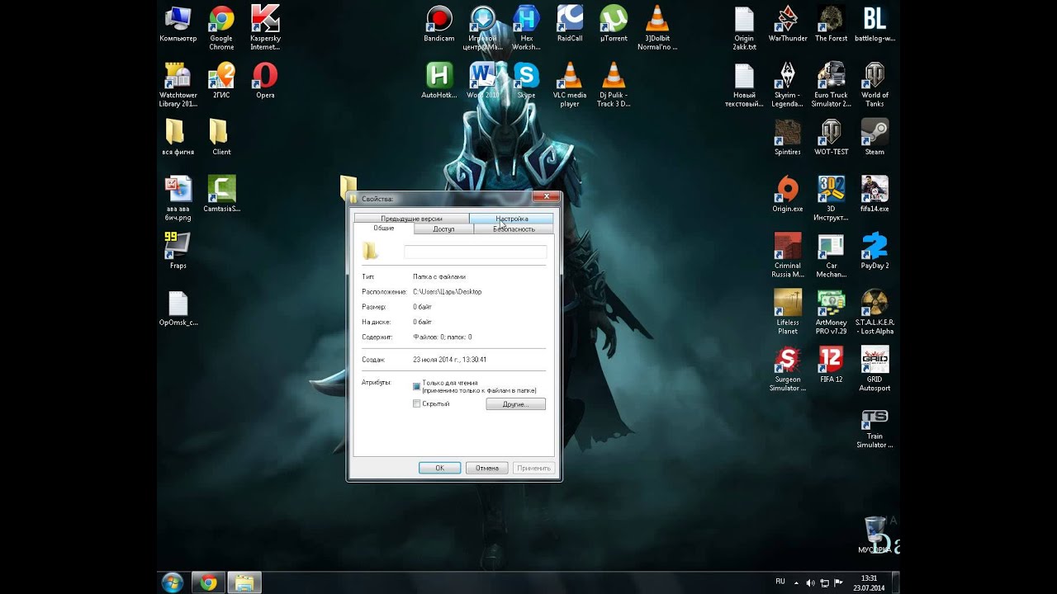Launch fifa14.exe shortcut
The height and width of the screenshot is (594, 1057).
coord(875,194)
